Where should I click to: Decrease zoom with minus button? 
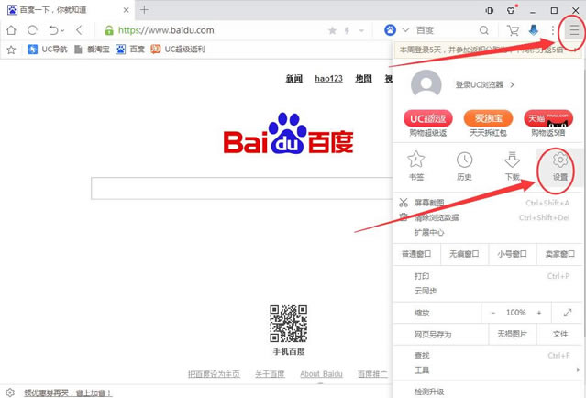pos(493,313)
